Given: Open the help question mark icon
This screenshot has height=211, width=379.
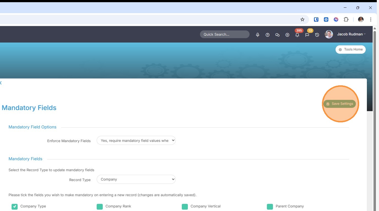Looking at the screenshot, I should [267, 35].
